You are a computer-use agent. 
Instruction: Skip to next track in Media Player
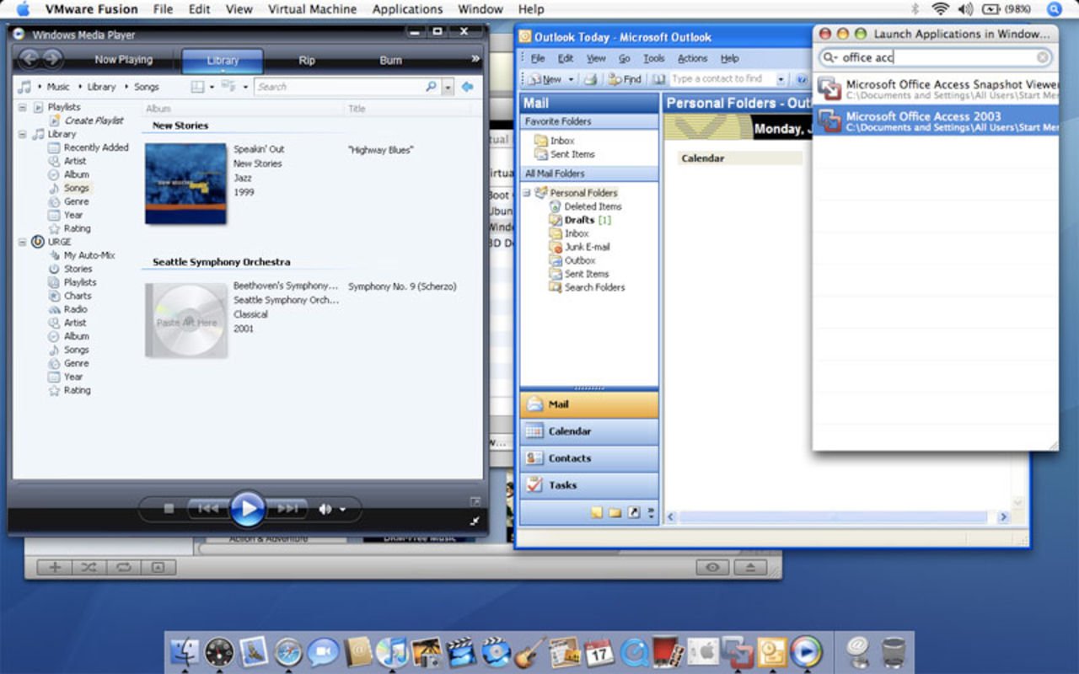point(287,509)
